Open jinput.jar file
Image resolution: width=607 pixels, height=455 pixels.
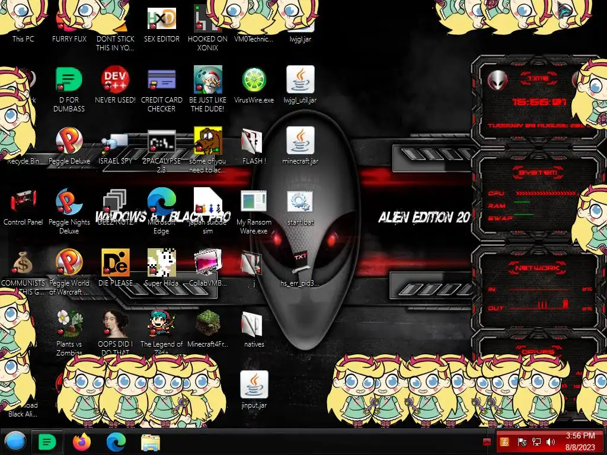(254, 384)
